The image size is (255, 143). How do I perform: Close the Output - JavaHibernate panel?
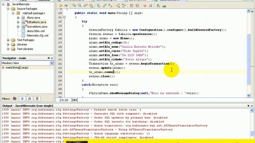click(x=252, y=106)
